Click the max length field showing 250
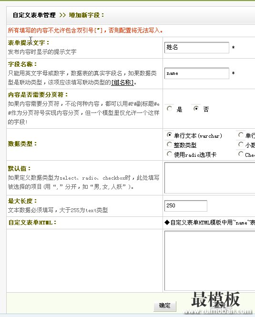Screen dimensions: 255x317 tap(186, 206)
